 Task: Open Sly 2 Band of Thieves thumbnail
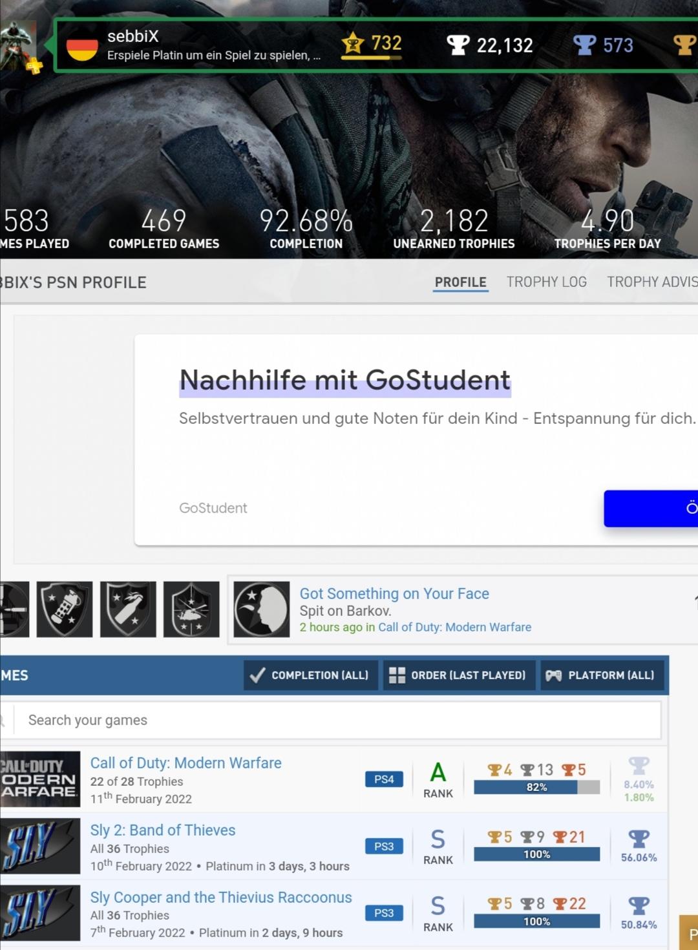40,846
